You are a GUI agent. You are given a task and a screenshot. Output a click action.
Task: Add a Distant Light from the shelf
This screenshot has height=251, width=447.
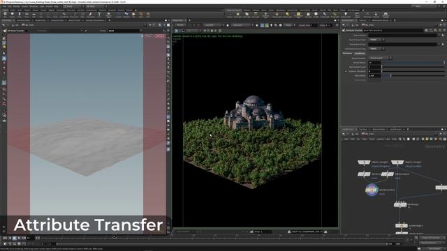click(287, 14)
